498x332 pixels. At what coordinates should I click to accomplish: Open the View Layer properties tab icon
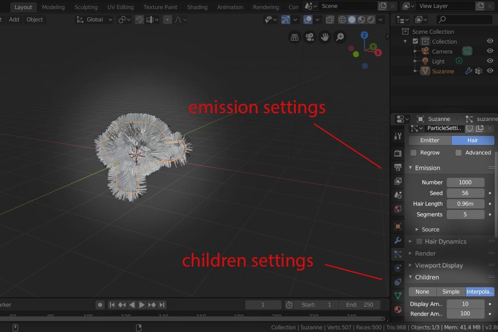coord(398,181)
